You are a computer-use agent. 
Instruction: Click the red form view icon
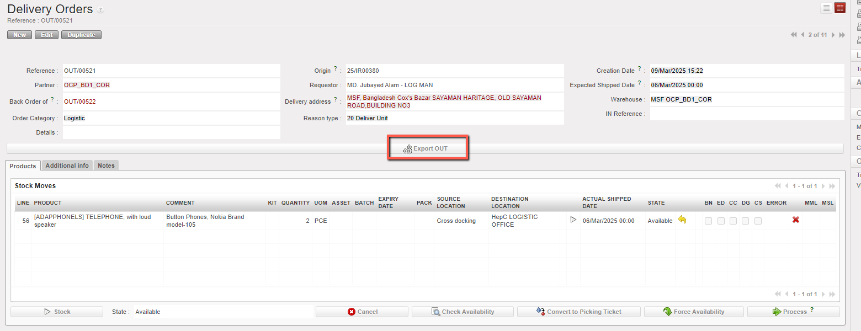click(x=839, y=8)
